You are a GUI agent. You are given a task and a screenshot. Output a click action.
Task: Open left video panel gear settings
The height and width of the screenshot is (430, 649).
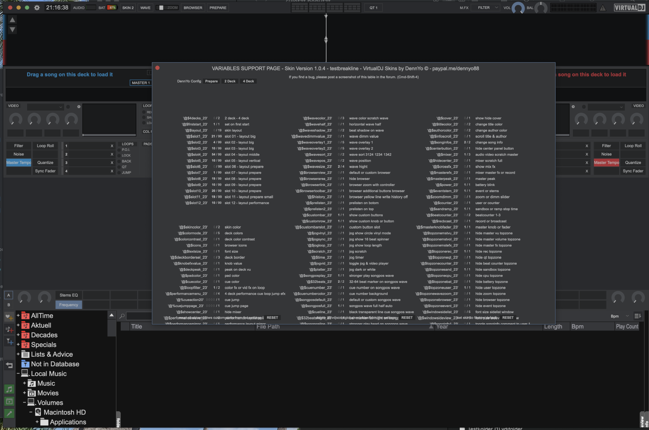(x=79, y=107)
